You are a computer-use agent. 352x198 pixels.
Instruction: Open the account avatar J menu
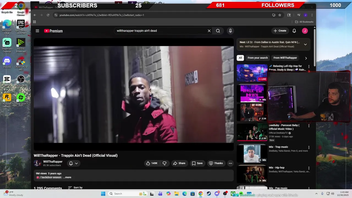305,31
